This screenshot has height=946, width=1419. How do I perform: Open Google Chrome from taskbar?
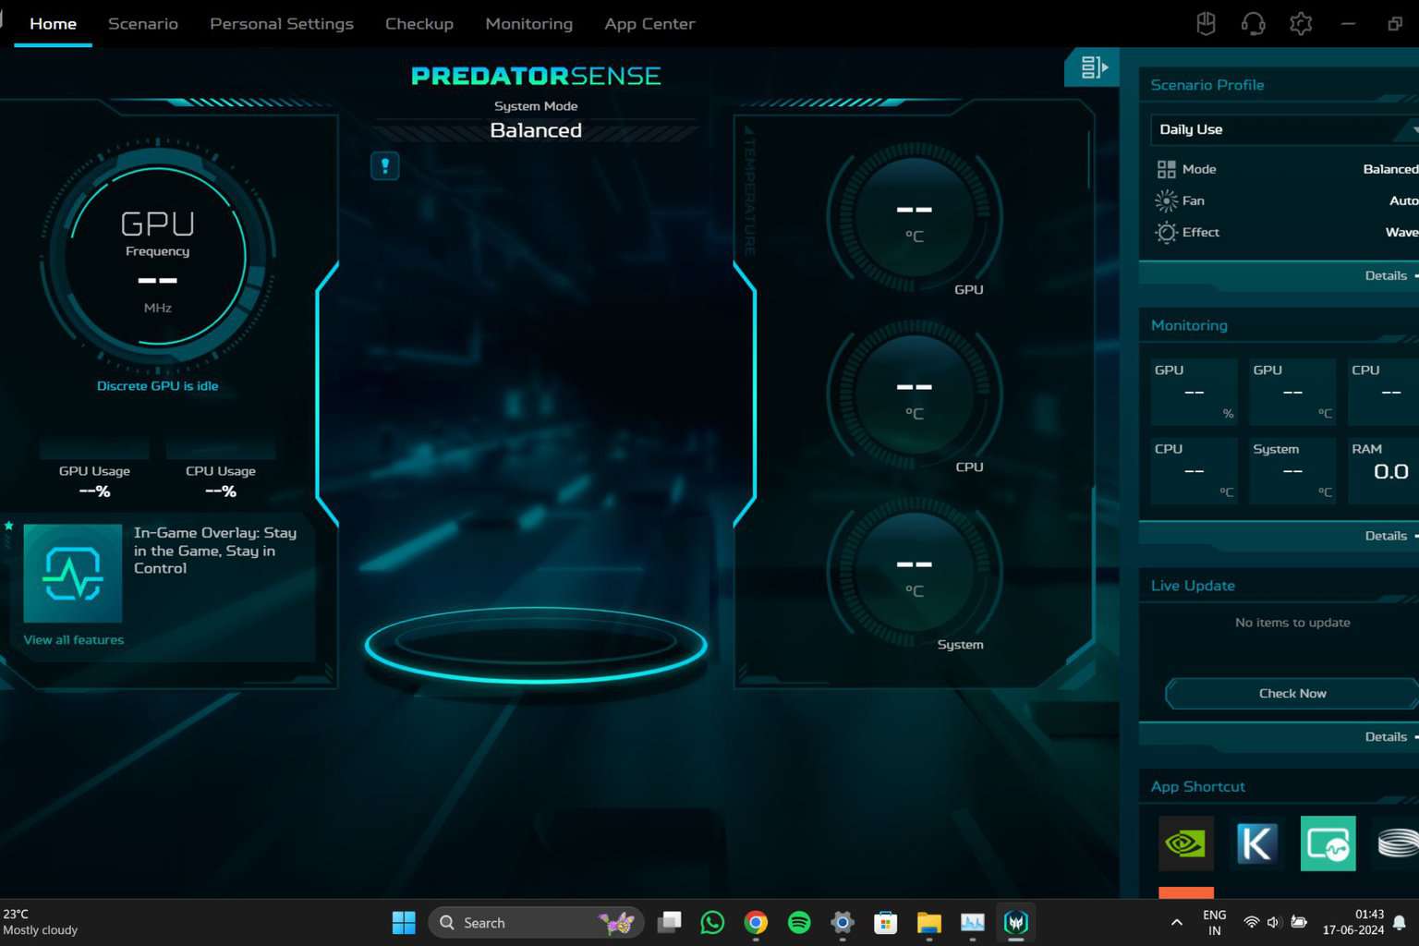click(756, 922)
